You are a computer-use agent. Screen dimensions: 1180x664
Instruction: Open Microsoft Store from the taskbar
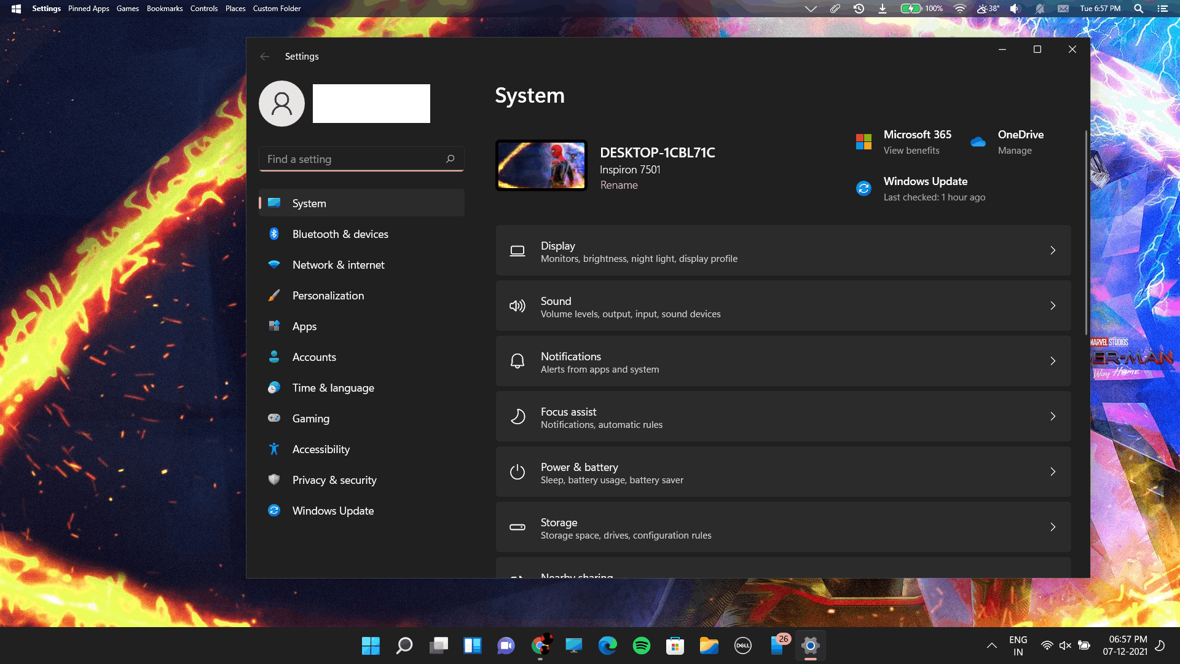point(675,646)
